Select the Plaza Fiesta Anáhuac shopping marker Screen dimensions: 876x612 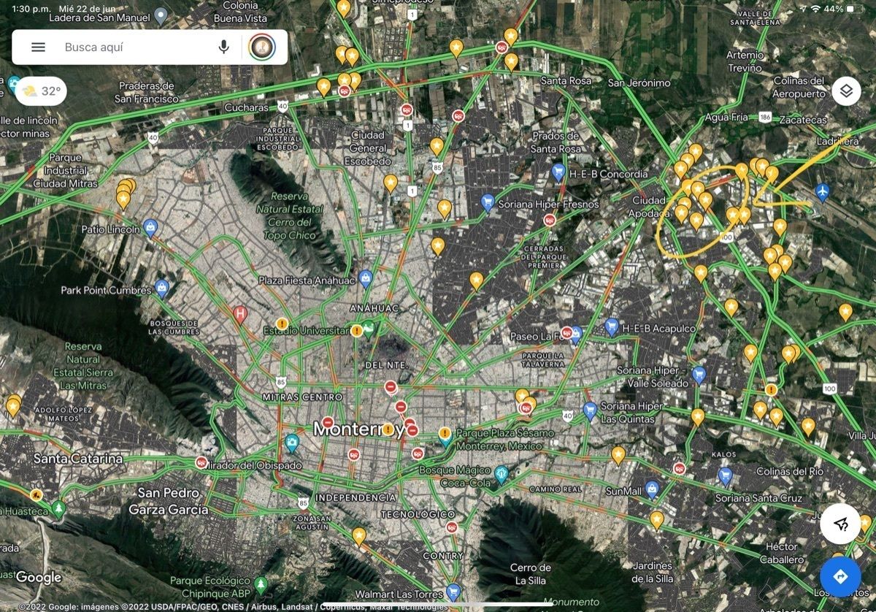pos(366,278)
